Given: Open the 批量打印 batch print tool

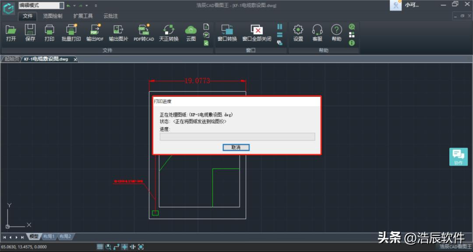Looking at the screenshot, I should point(71,32).
